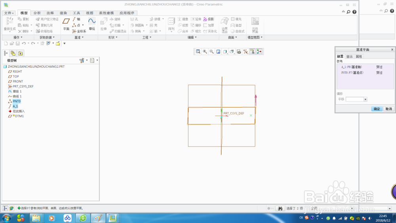
Task: Click the 拉伸 (Extrude) tool
Action: pos(103,25)
